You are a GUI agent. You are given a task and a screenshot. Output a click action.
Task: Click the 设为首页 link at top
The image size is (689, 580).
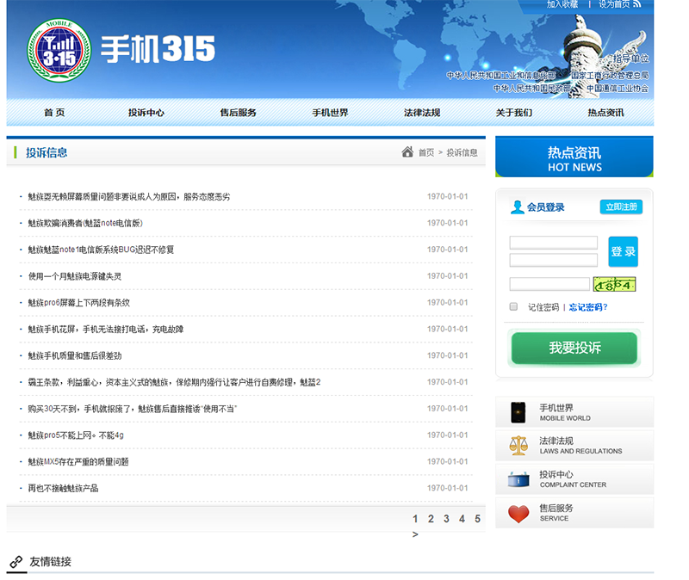click(x=614, y=4)
